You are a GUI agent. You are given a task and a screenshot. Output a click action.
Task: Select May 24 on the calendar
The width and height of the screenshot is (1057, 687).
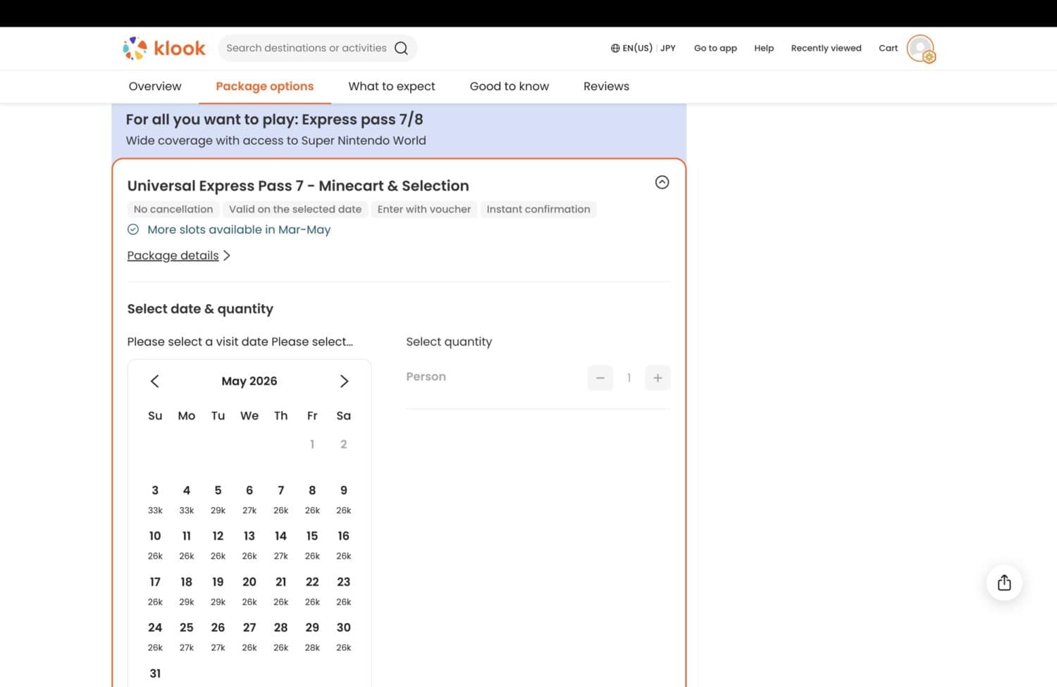coord(155,636)
